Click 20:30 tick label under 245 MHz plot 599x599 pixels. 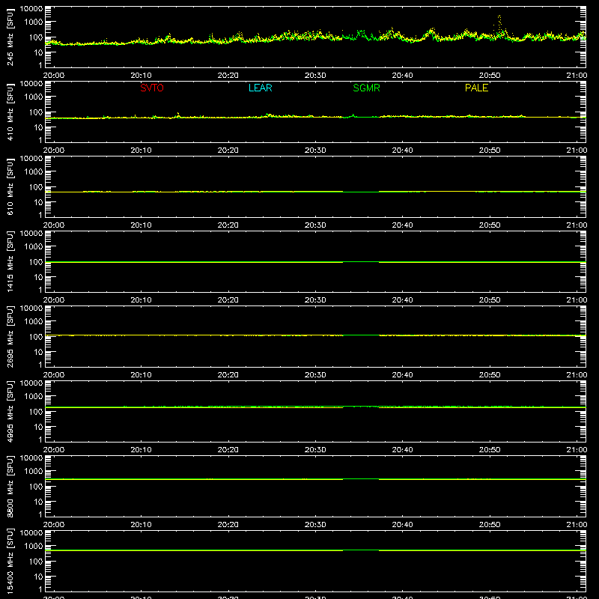tap(315, 76)
